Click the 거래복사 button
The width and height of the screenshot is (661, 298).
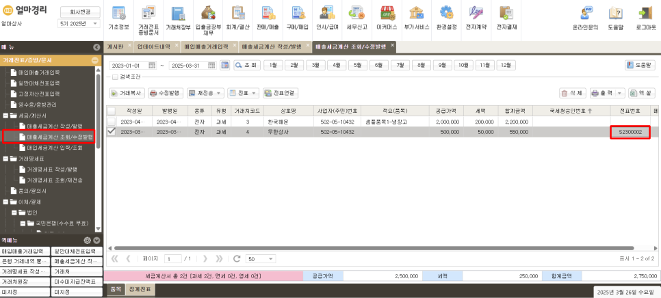(128, 93)
